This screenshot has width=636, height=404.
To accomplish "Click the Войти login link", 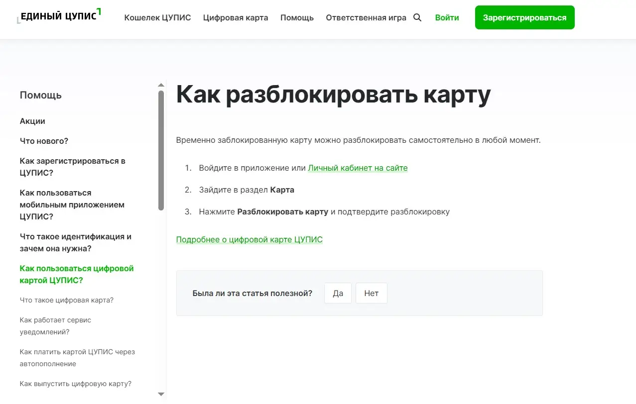I will point(447,18).
